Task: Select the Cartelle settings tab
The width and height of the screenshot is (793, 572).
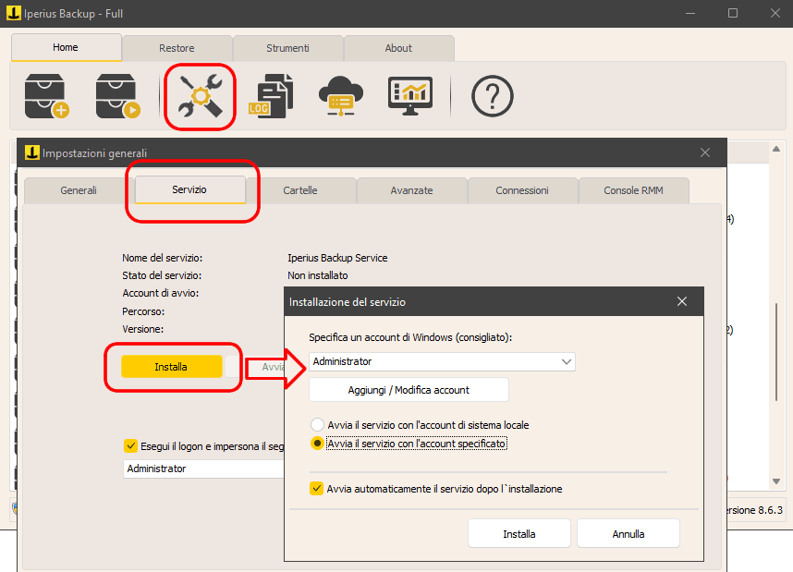Action: 300,190
